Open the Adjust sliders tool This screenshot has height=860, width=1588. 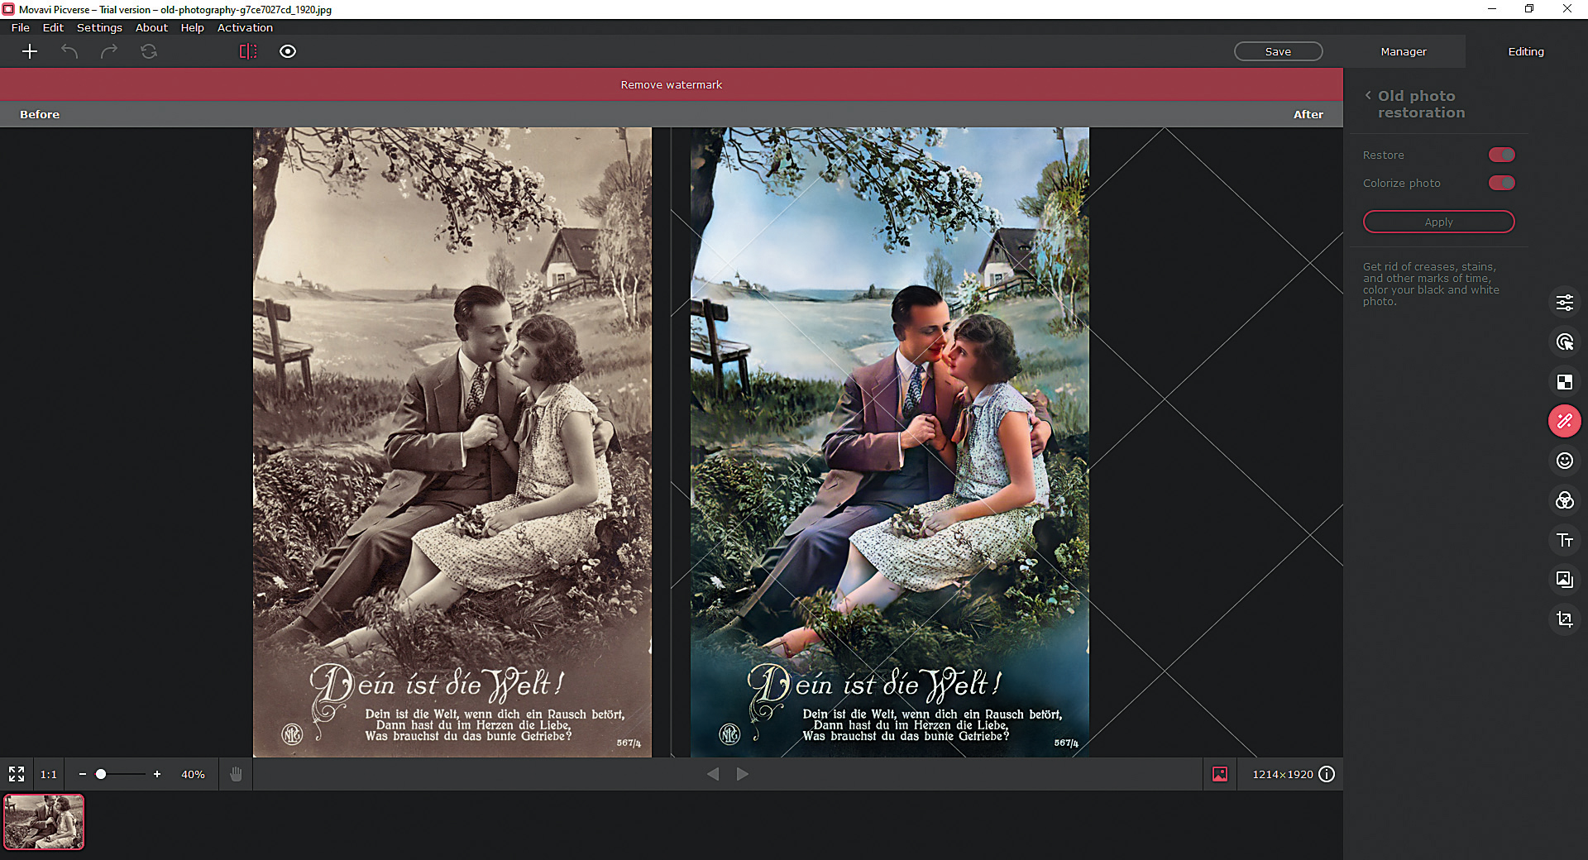1564,303
